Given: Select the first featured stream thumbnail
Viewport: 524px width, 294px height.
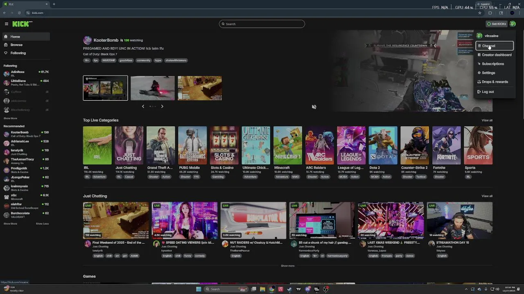Looking at the screenshot, I should (105, 88).
